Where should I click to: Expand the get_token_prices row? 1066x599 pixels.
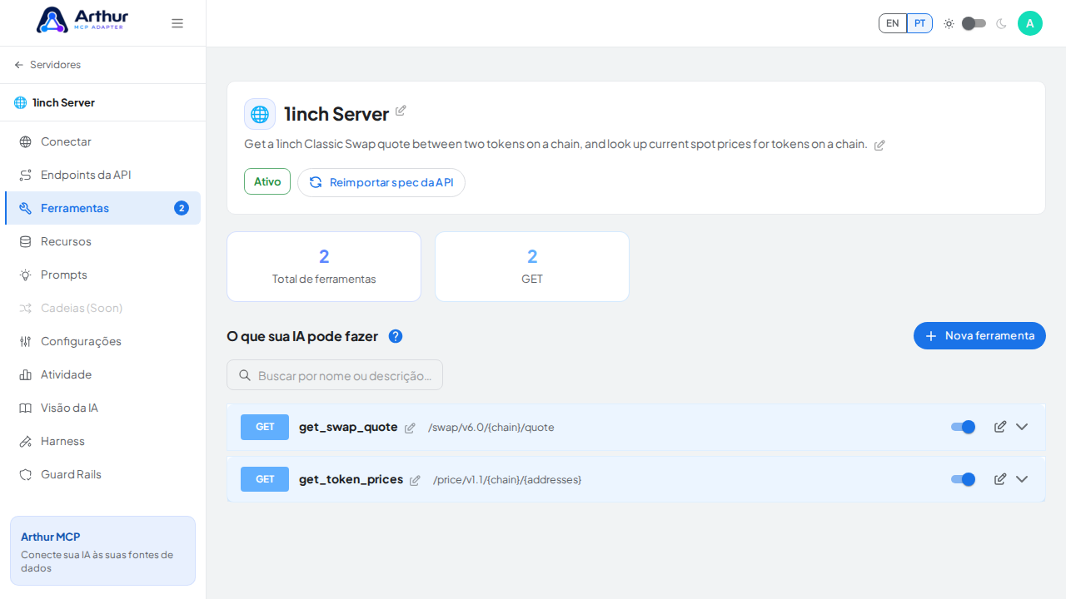point(1022,479)
